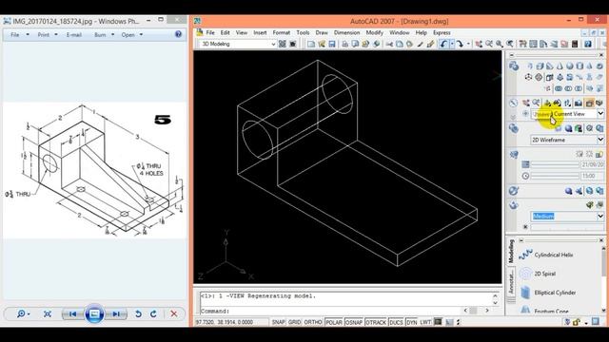Image resolution: width=609 pixels, height=342 pixels.
Task: Click the Rotate clockwise icon in Photo Viewer
Action: click(x=154, y=313)
